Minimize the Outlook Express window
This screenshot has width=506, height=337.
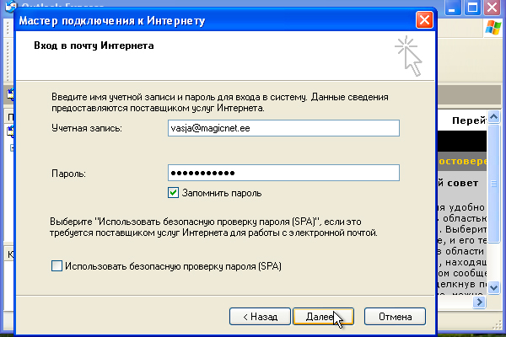pyautogui.click(x=452, y=7)
